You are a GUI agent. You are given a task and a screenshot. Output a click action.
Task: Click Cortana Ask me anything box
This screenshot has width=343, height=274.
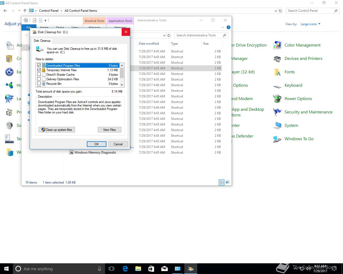[59, 269]
